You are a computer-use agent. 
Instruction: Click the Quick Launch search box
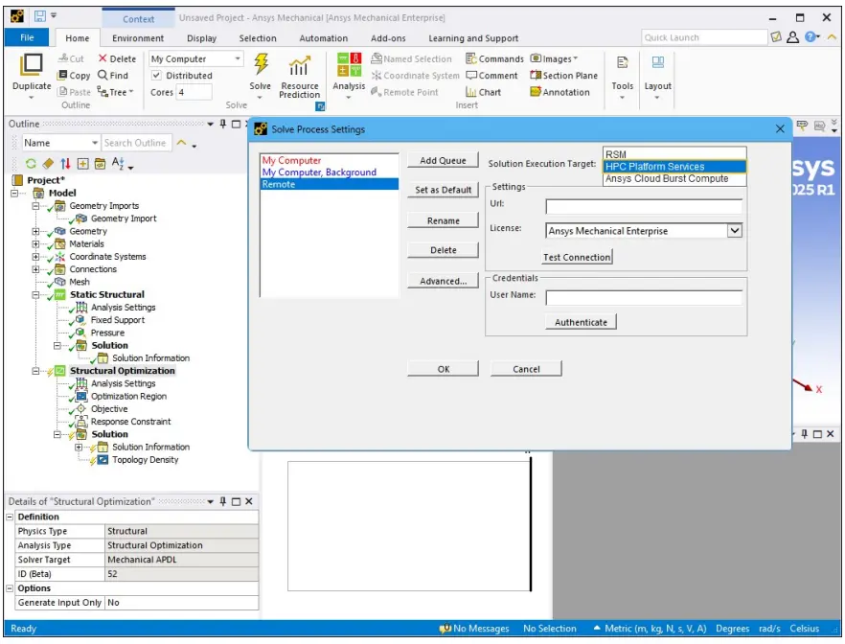coord(704,37)
